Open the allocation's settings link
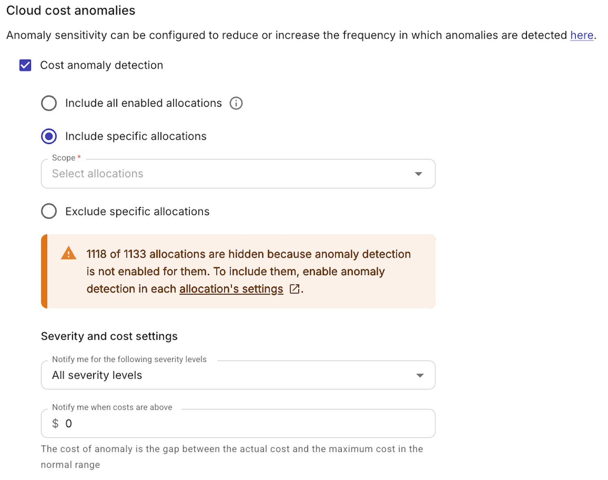The image size is (608, 480). click(x=231, y=289)
